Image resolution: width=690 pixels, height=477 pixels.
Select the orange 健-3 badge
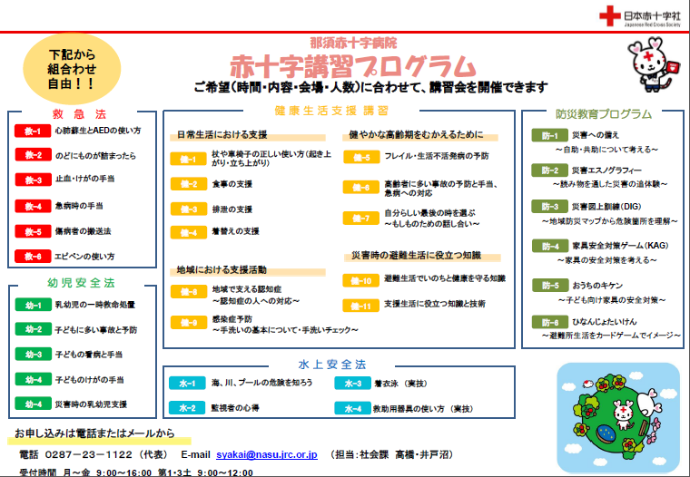[x=188, y=209]
